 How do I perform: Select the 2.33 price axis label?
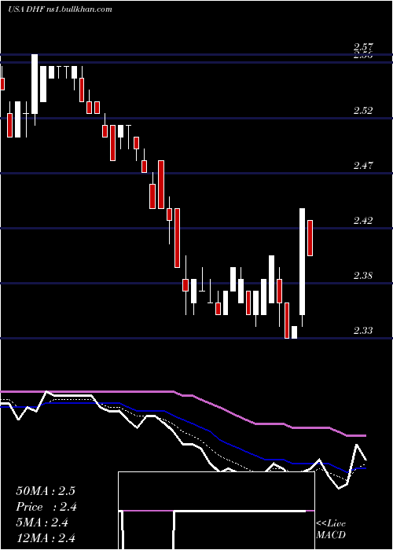[363, 331]
